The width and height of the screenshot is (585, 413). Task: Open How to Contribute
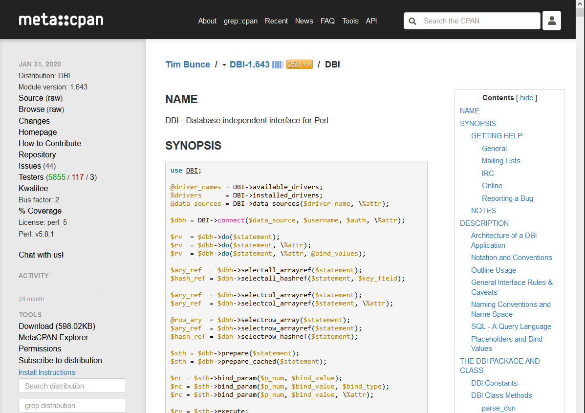tap(50, 143)
